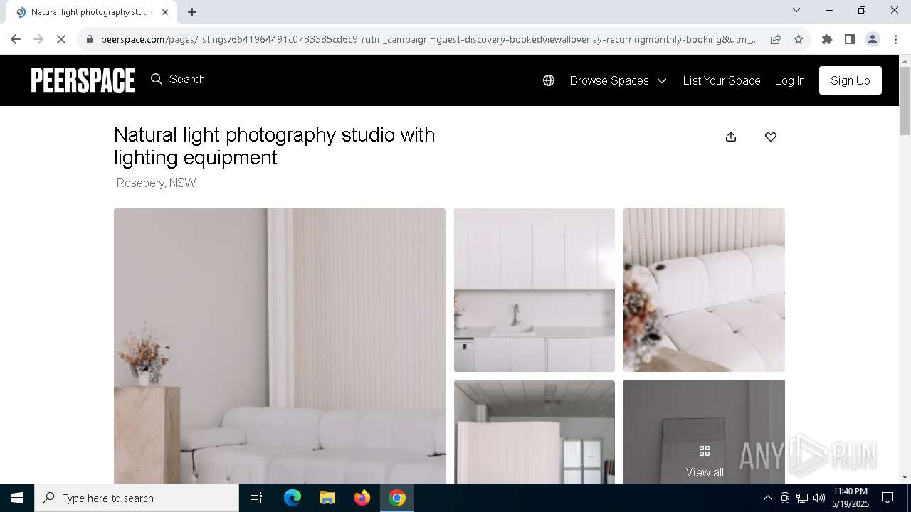
Task: Open Task View on the taskbar
Action: (x=256, y=498)
